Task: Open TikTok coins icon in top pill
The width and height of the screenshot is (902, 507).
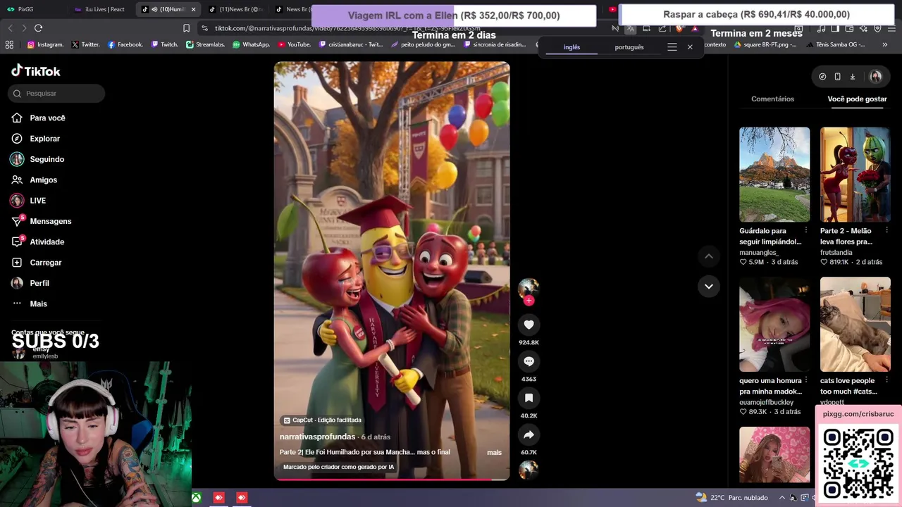Action: [x=822, y=77]
